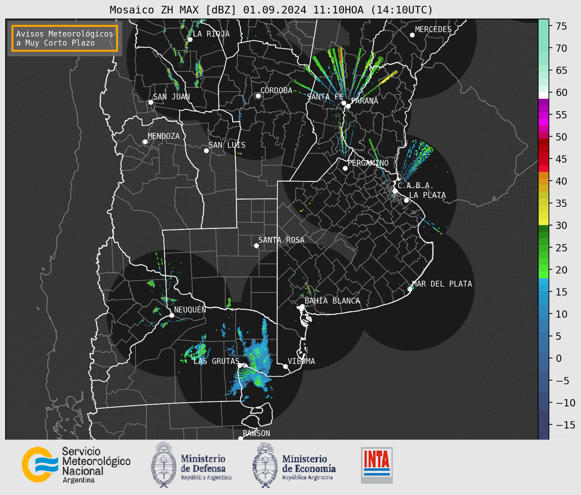Click the 75 dBZ label on the scale
The width and height of the screenshot is (581, 495).
click(x=561, y=26)
